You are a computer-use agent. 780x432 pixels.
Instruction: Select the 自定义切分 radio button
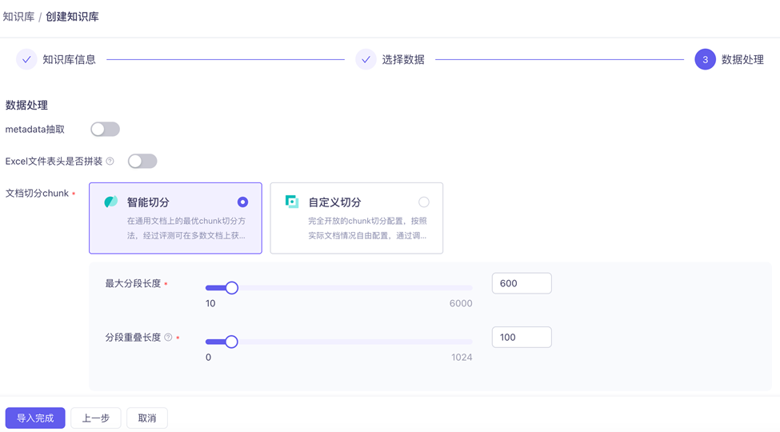pyautogui.click(x=424, y=202)
